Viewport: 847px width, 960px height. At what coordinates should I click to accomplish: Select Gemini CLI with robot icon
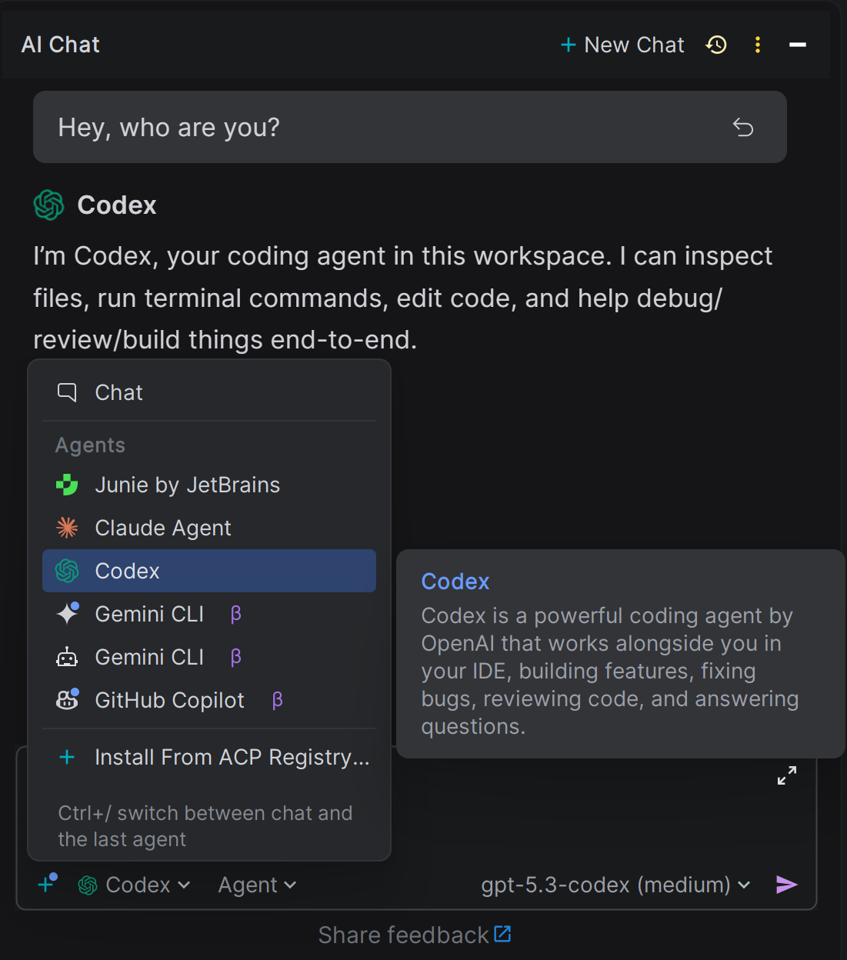click(209, 657)
